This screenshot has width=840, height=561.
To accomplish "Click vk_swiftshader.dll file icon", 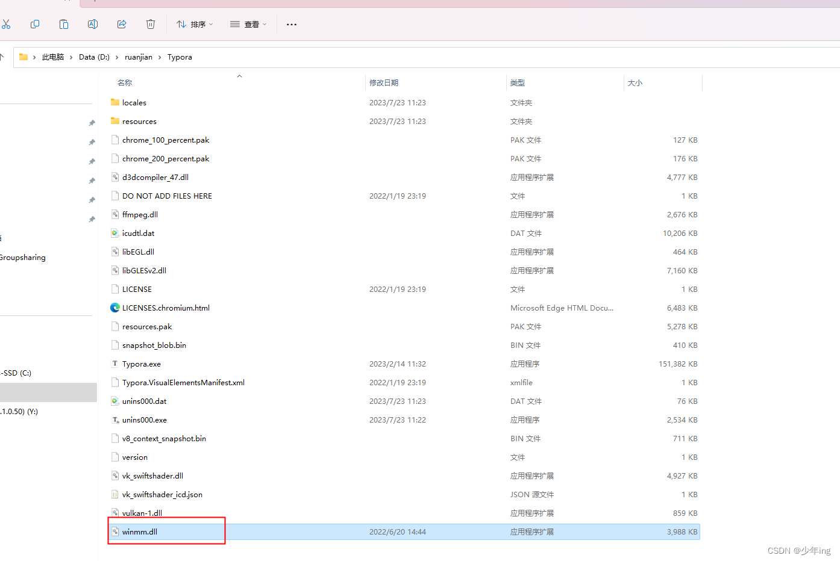I will pos(115,476).
